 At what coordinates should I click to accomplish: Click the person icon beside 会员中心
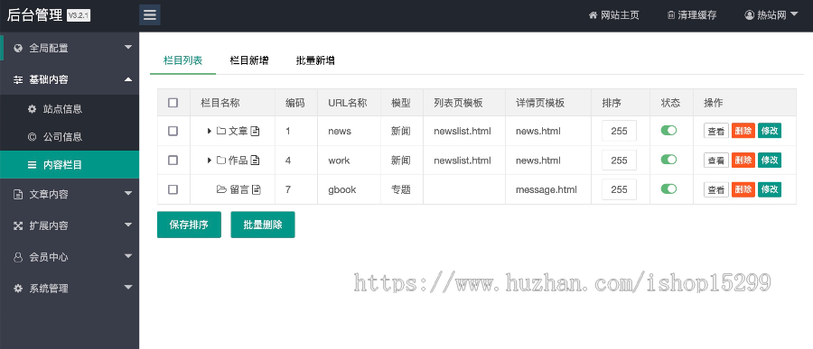coord(18,257)
